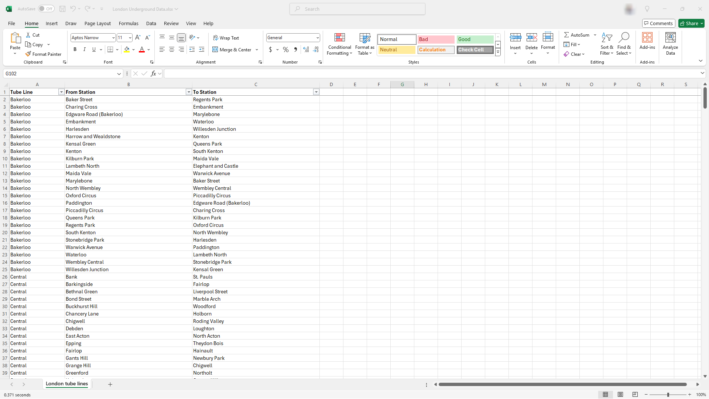This screenshot has width=709, height=399.
Task: Click the Percent Style icon
Action: point(285,50)
